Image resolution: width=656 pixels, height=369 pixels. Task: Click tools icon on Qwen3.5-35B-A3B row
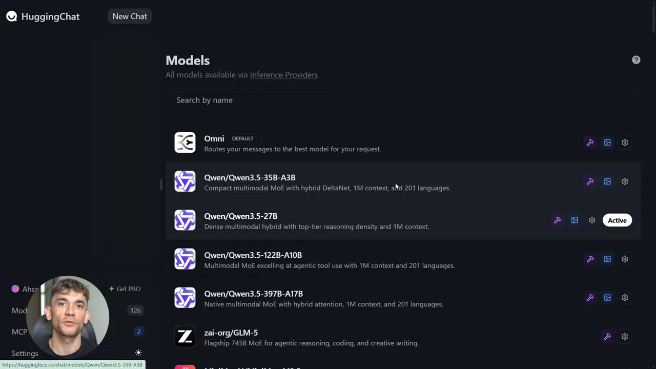click(590, 181)
